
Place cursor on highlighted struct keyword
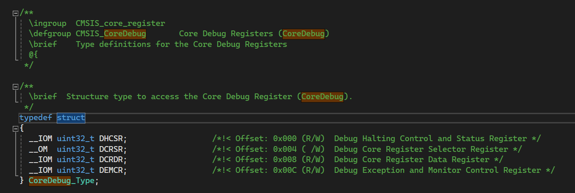click(71, 118)
